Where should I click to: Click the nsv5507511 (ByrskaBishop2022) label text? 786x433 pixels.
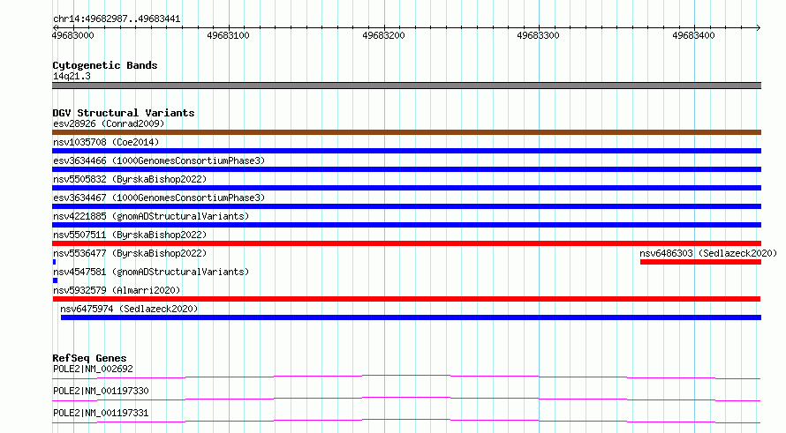(x=130, y=235)
